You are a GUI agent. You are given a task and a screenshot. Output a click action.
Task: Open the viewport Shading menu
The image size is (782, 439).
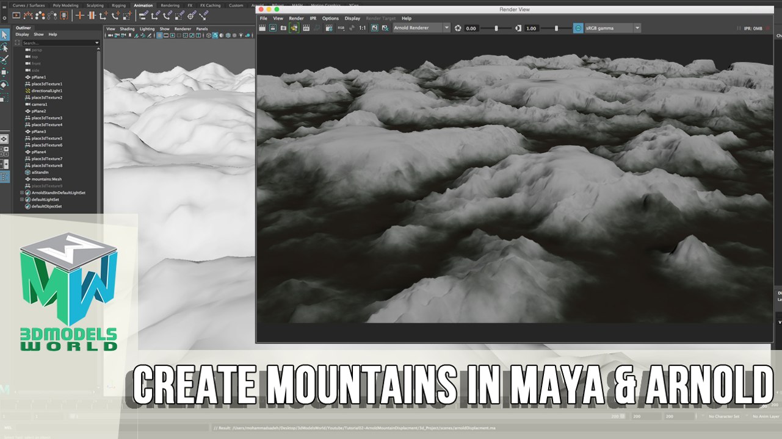[127, 29]
